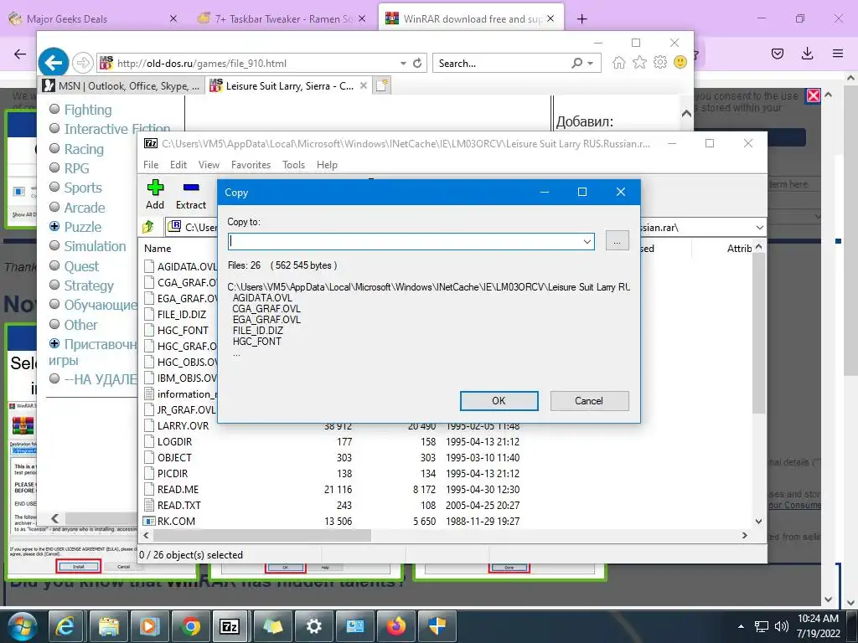
Task: Open the search provider dropdown arrow
Action: click(x=591, y=64)
